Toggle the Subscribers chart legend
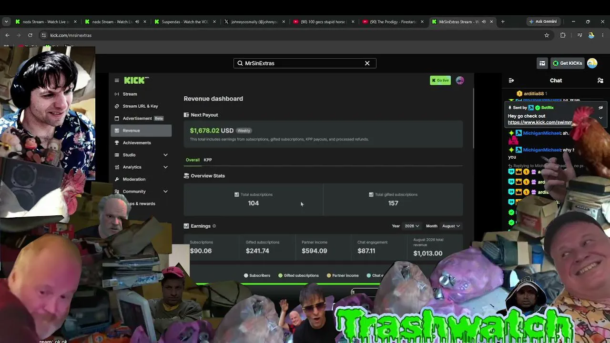 (x=257, y=275)
